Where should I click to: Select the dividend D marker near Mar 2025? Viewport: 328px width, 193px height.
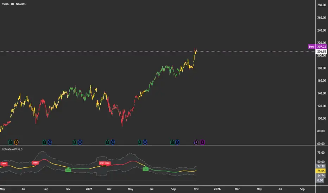(x=113, y=142)
